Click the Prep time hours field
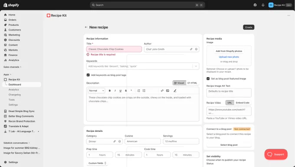This screenshot has width=295, height=167. click(x=100, y=155)
